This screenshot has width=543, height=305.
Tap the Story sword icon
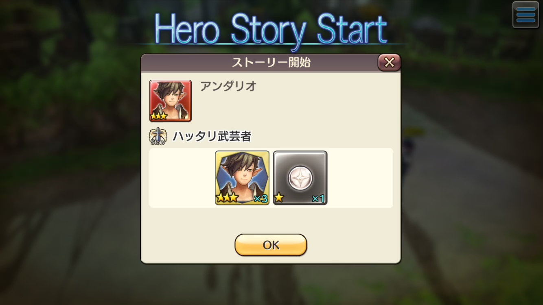(x=158, y=137)
